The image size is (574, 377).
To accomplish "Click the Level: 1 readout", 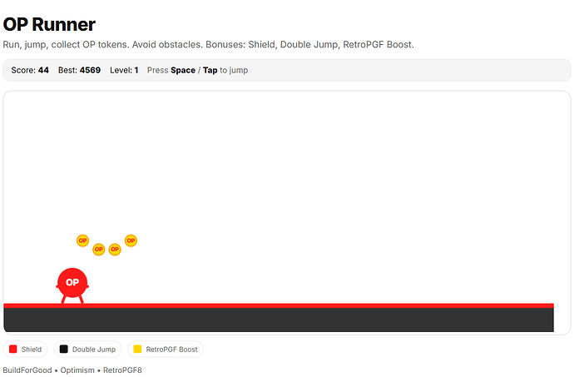I will click(x=124, y=70).
